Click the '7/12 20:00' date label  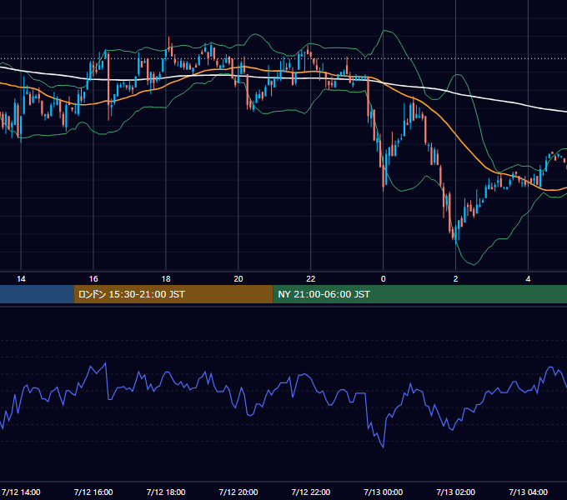click(x=238, y=492)
